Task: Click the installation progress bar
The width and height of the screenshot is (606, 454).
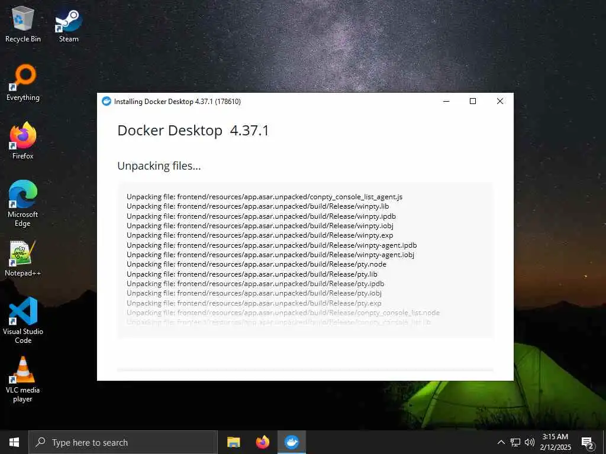Action: click(x=305, y=370)
